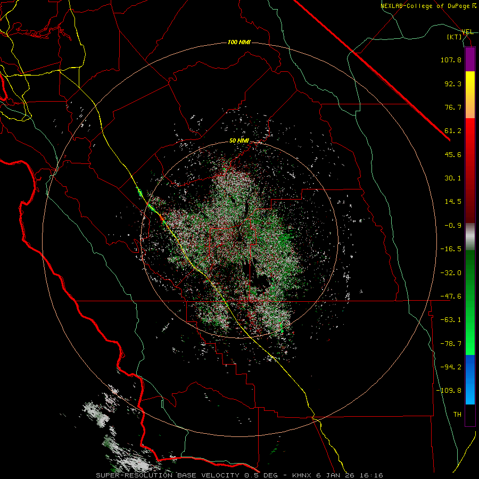Screen dimensions: 479x479
Task: Click the blue segment of velocity color bar
Action: 470,379
